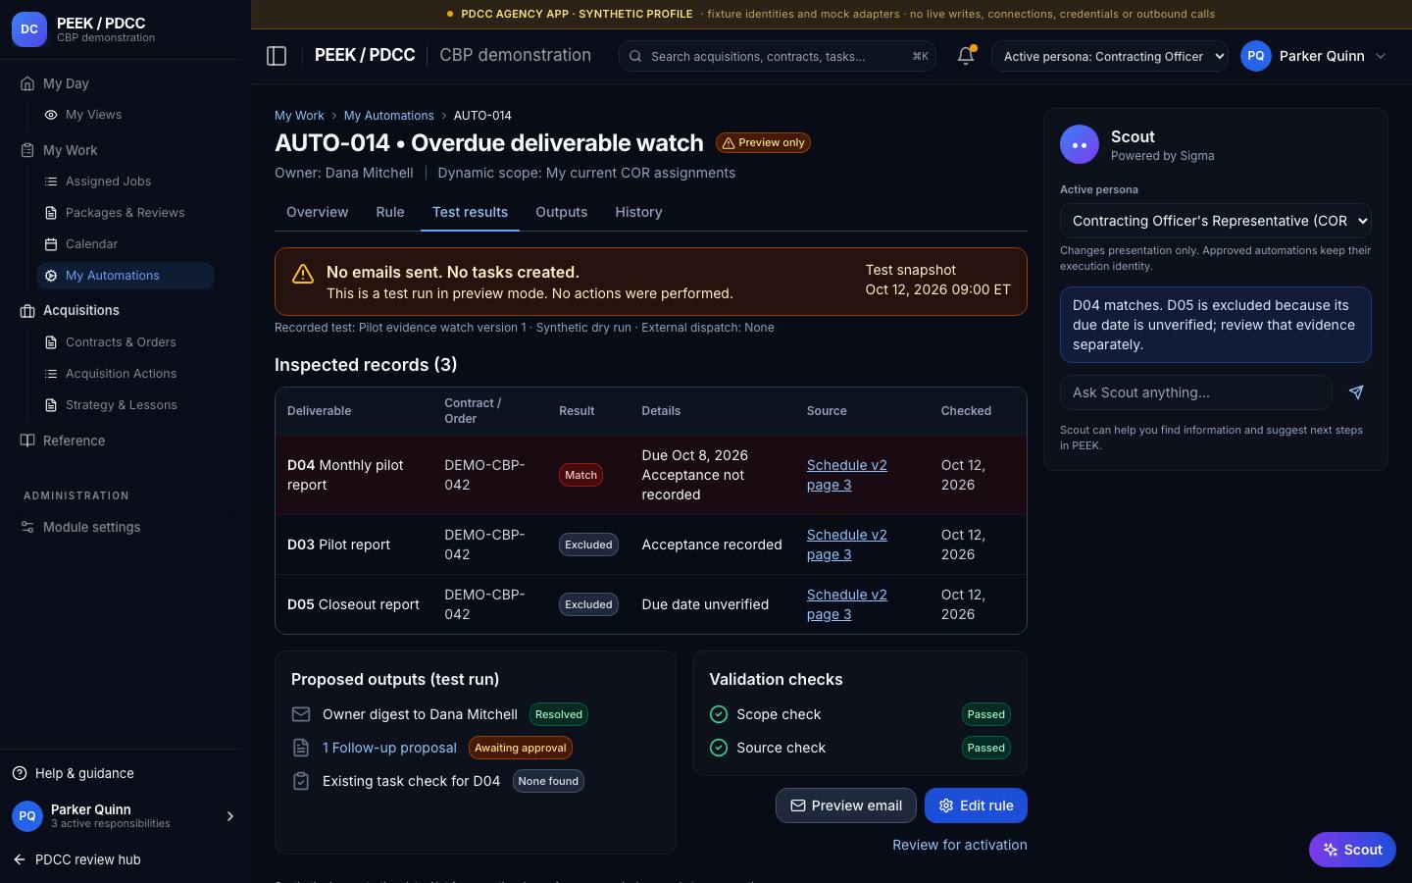Open the History tab
The width and height of the screenshot is (1412, 883).
638,212
